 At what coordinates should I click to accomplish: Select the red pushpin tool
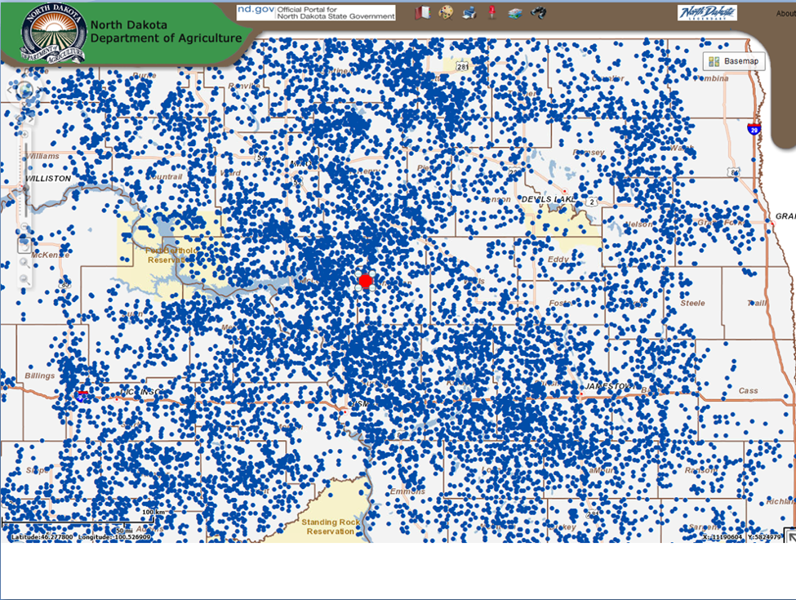[491, 12]
